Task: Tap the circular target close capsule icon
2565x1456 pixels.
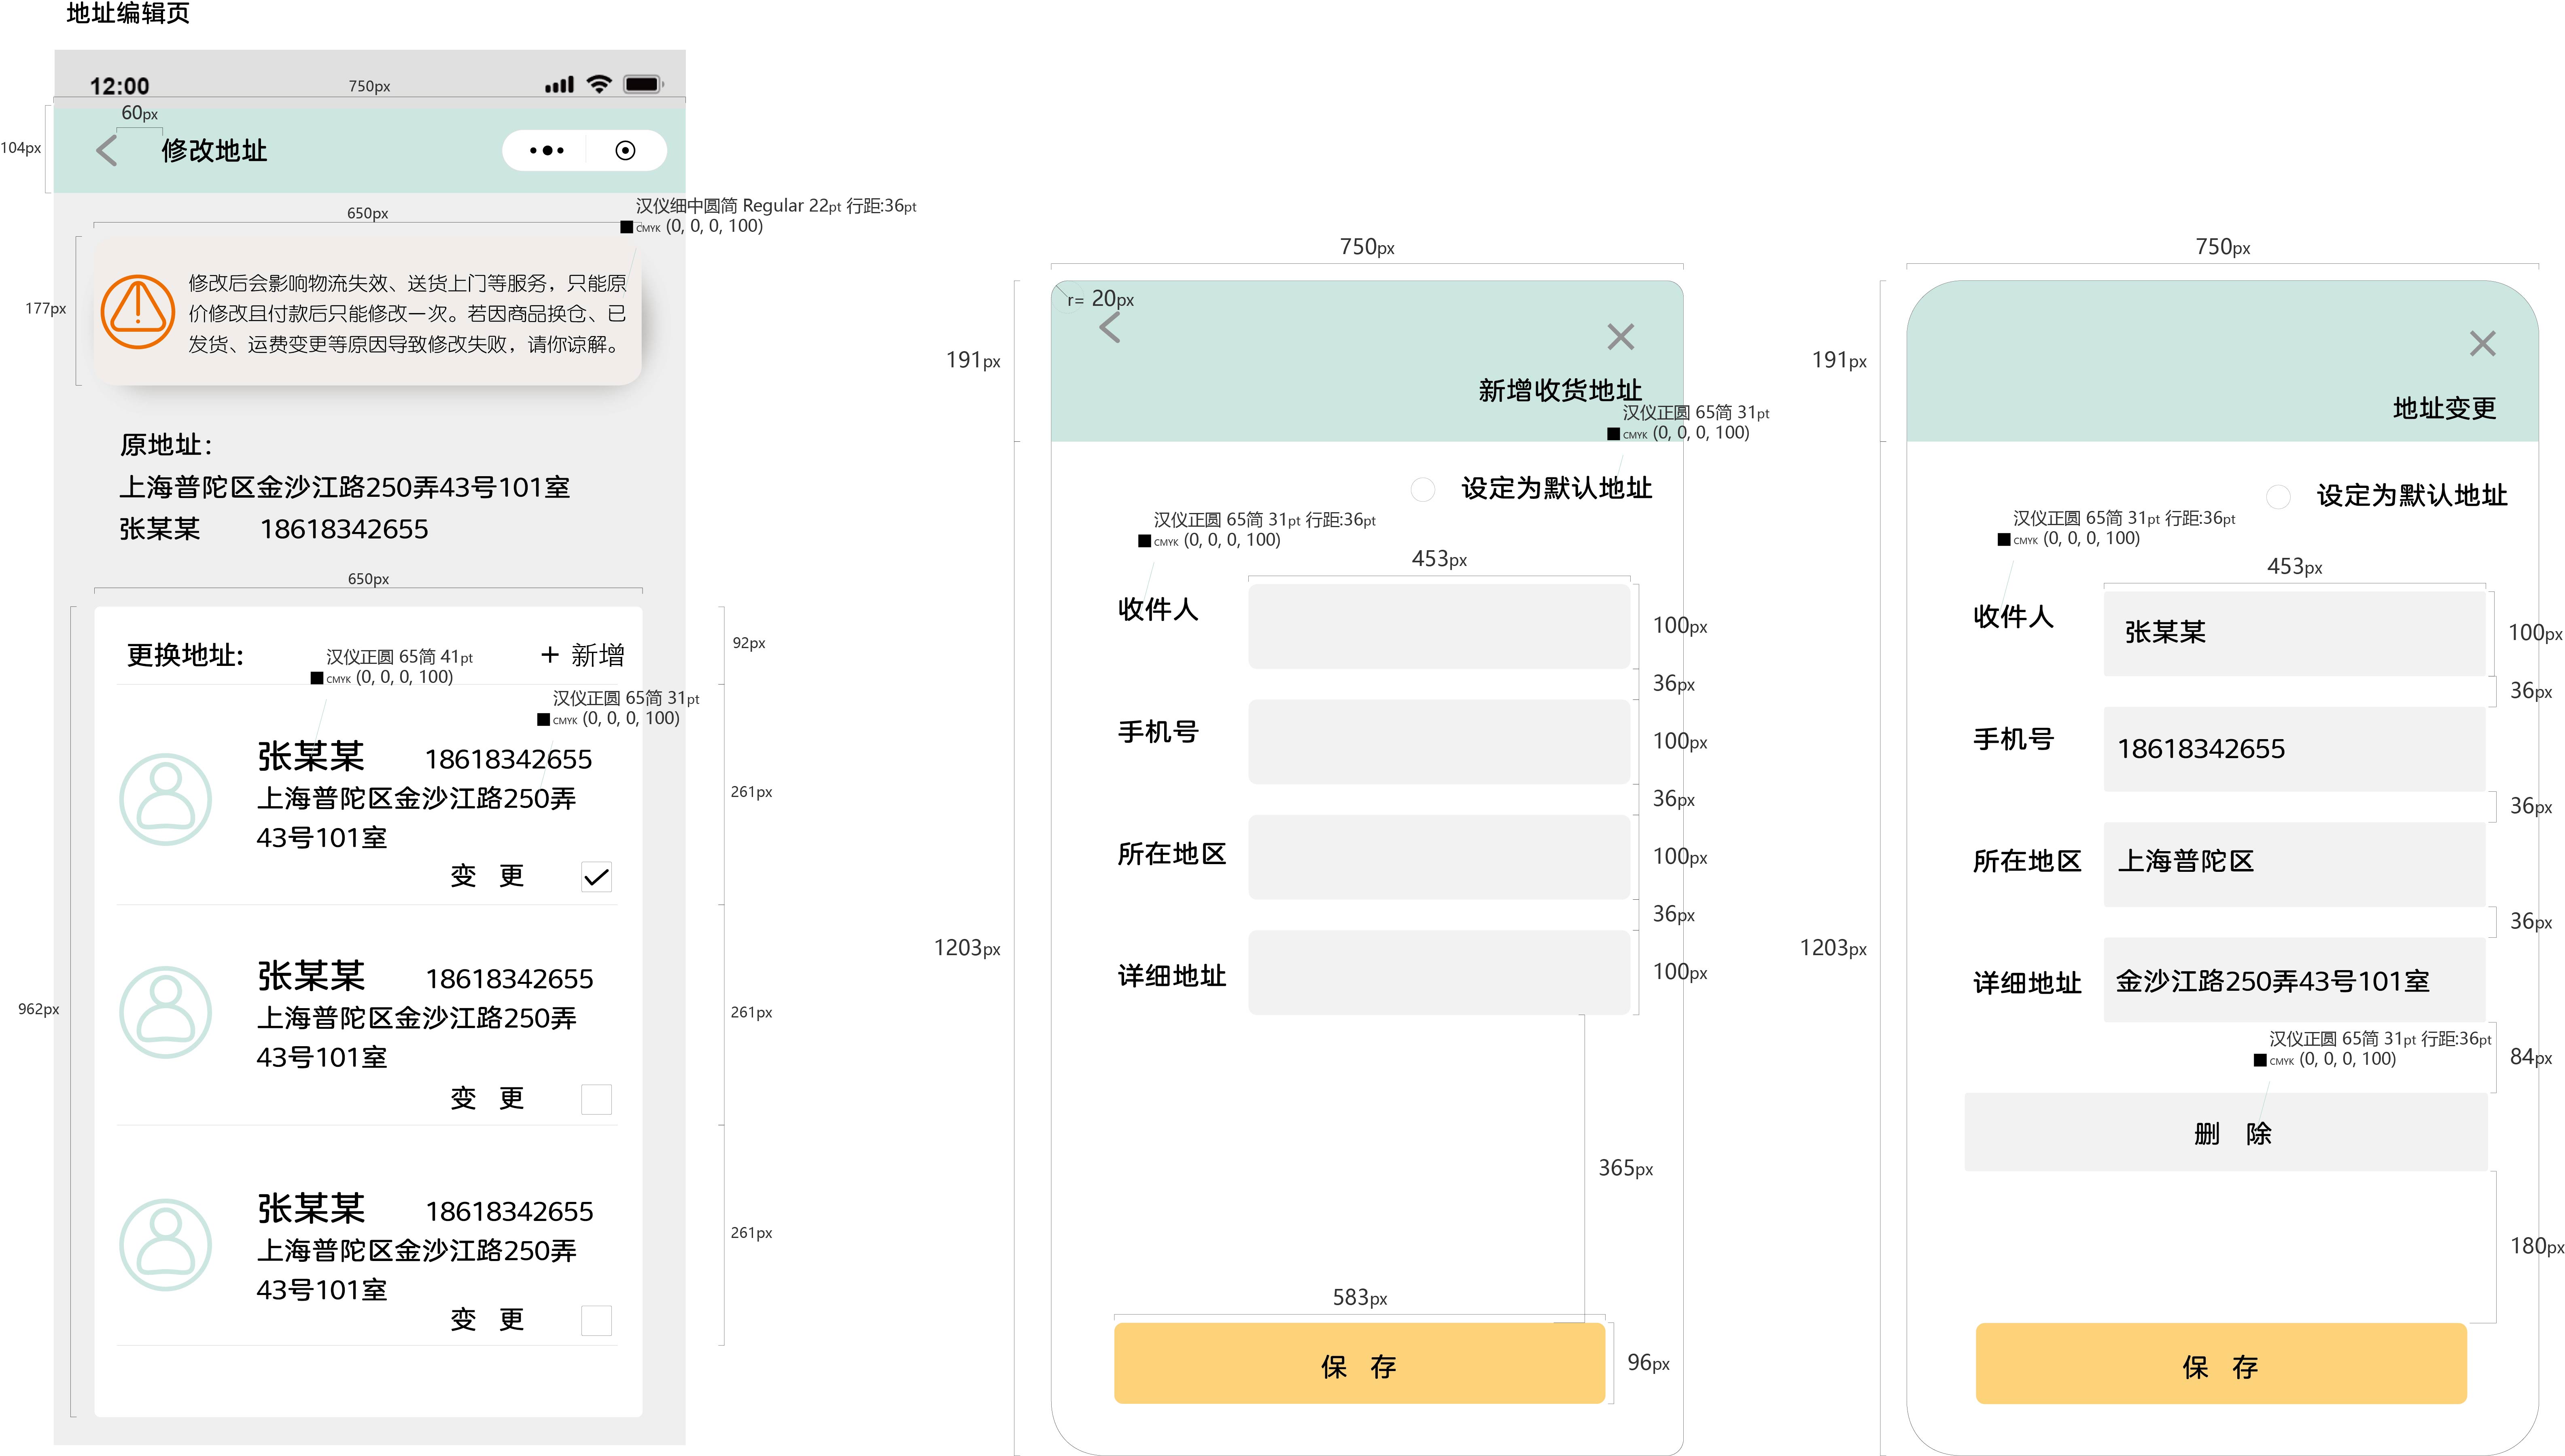Action: pos(625,151)
